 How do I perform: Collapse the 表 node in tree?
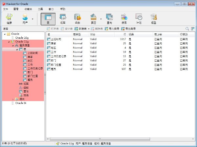(17, 50)
